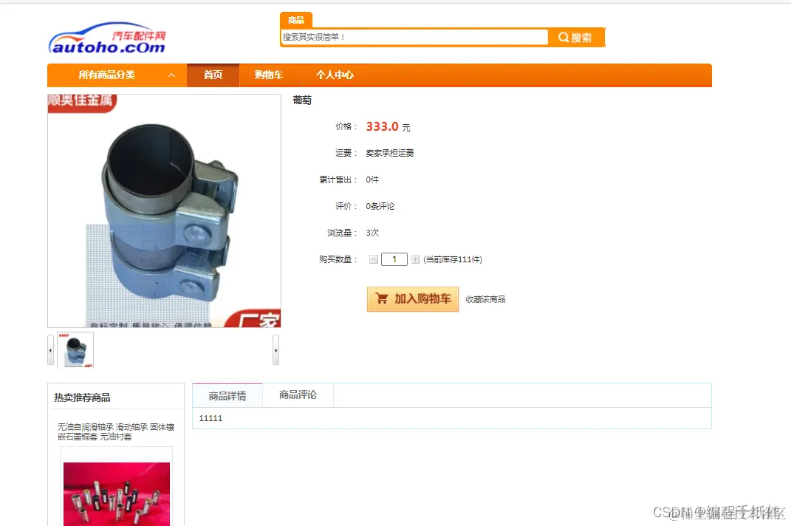Screen dimensions: 791x526
Task: Open 购物车 from navigation bar
Action: 269,75
